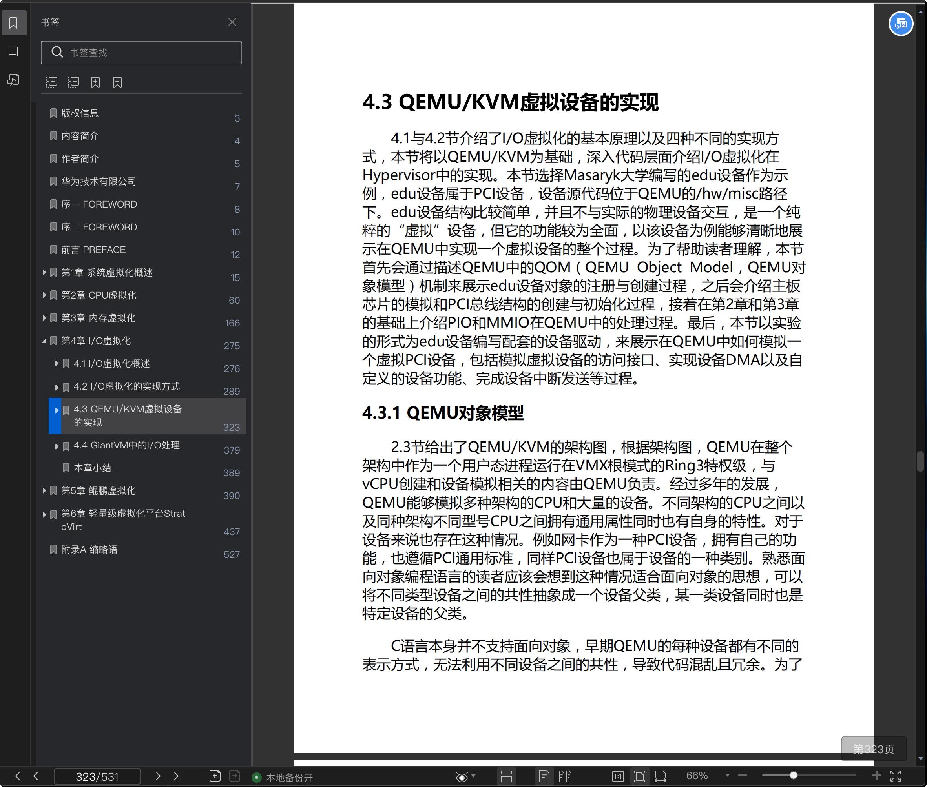Open the page thumbnails panel icon

click(x=13, y=51)
